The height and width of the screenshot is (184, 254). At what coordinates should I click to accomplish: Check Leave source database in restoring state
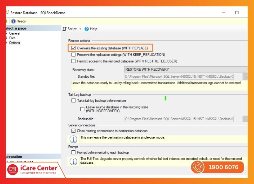pos(82,109)
